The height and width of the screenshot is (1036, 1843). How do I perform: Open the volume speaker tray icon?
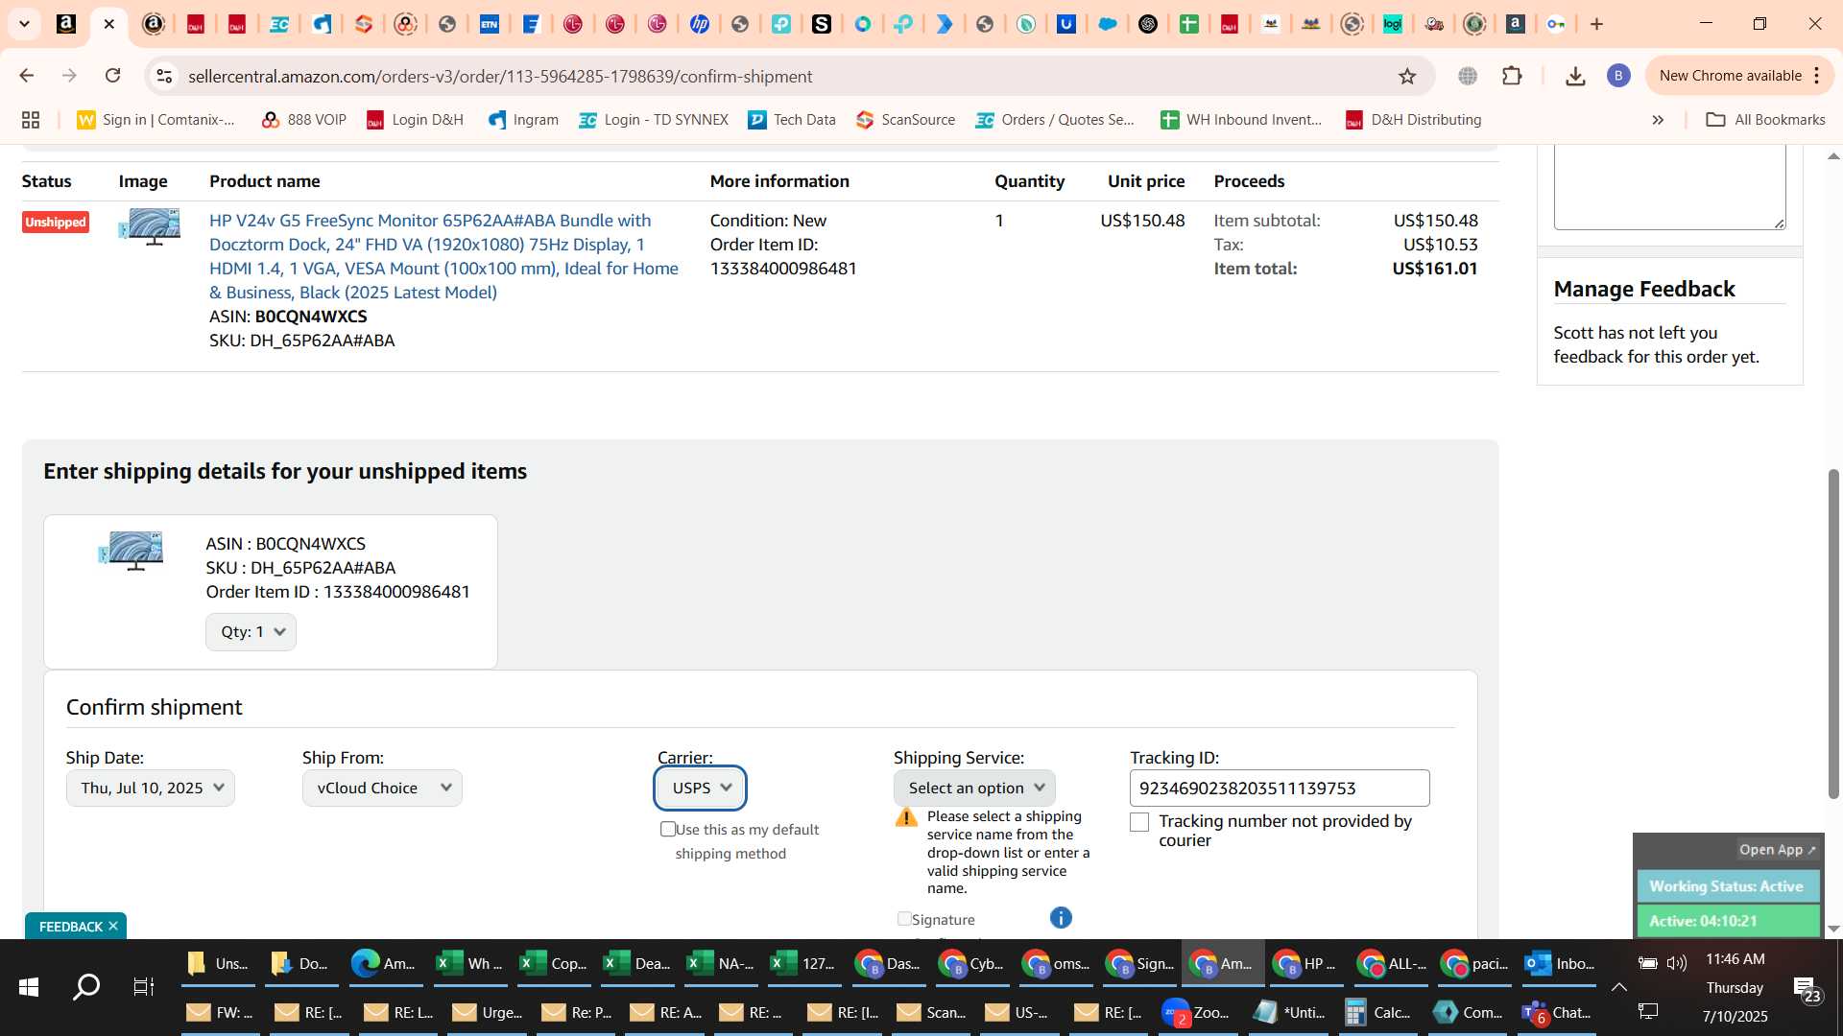[x=1677, y=962]
